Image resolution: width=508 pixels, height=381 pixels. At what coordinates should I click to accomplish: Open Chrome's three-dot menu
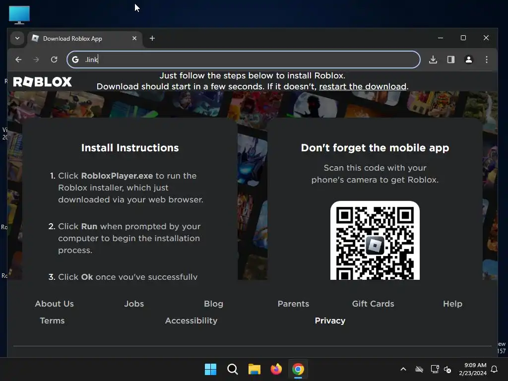tap(487, 60)
